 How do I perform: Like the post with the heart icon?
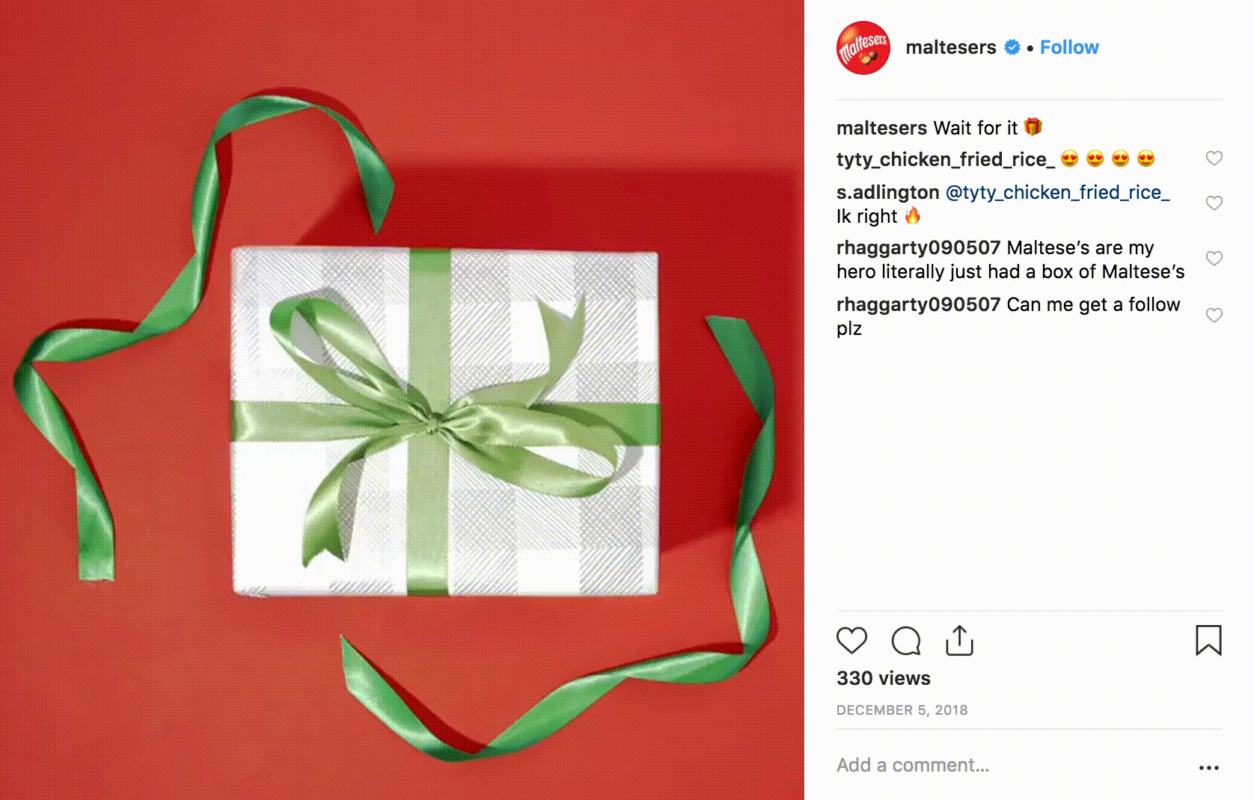click(851, 641)
